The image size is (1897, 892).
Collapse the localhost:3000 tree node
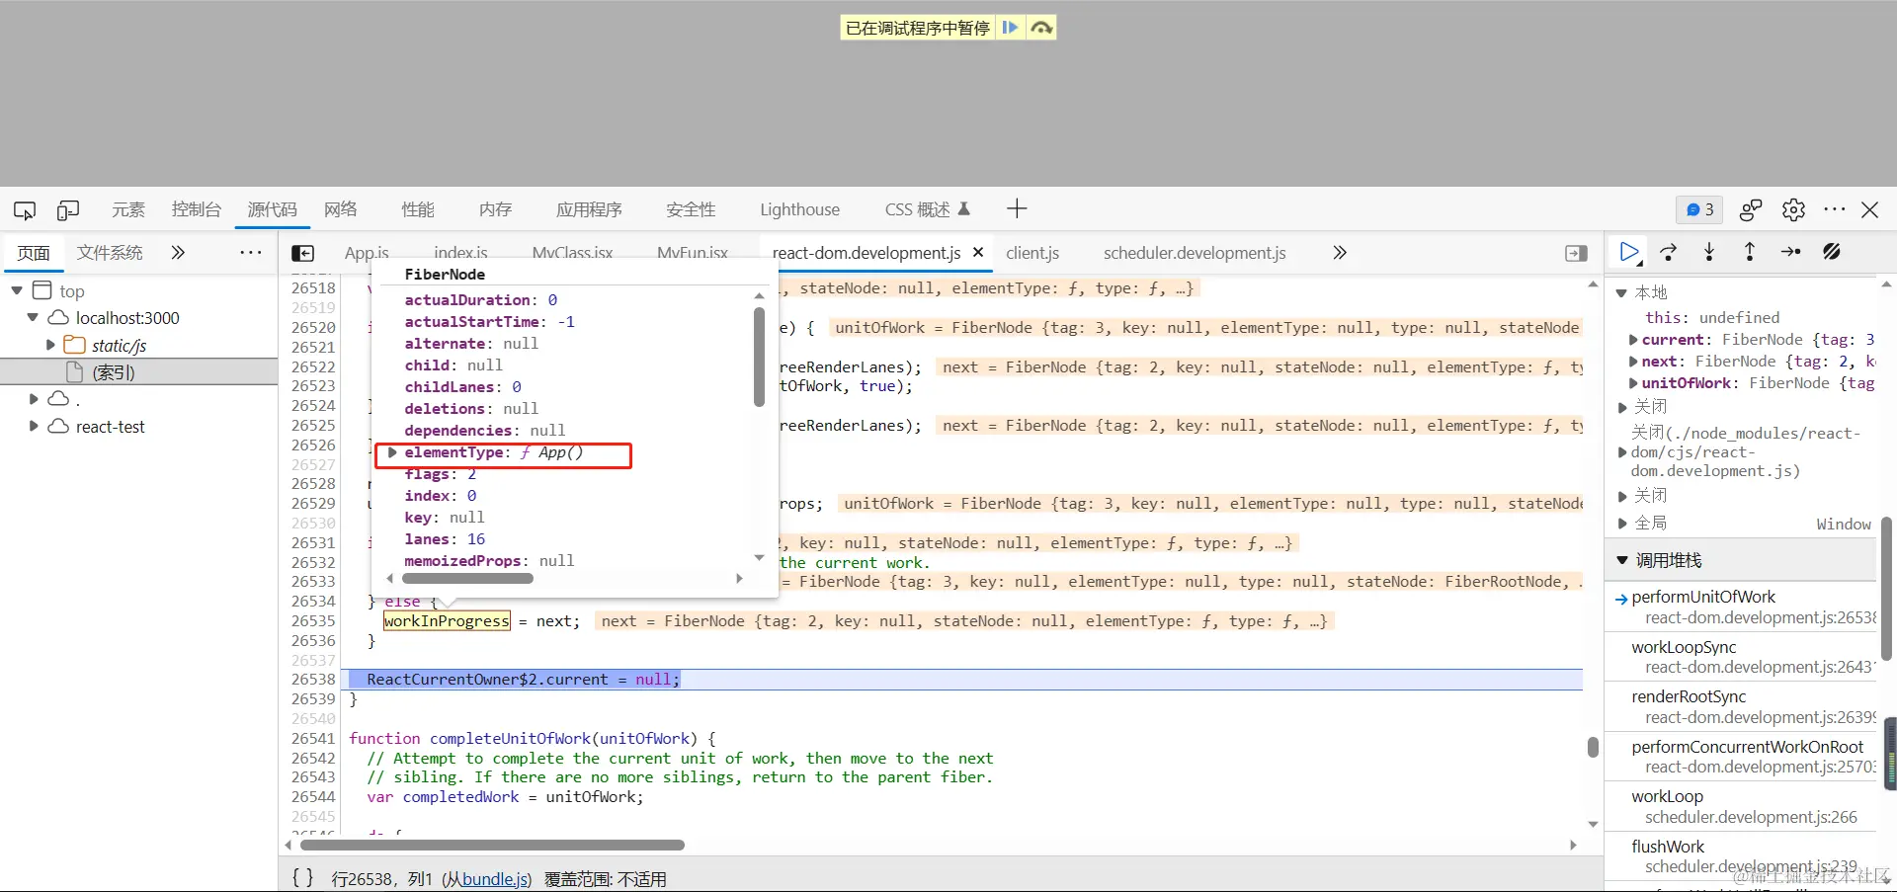(33, 318)
